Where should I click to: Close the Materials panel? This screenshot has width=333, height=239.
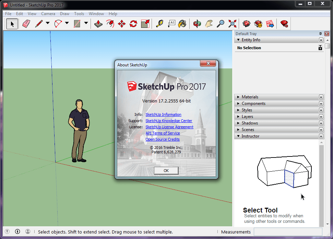(x=321, y=97)
